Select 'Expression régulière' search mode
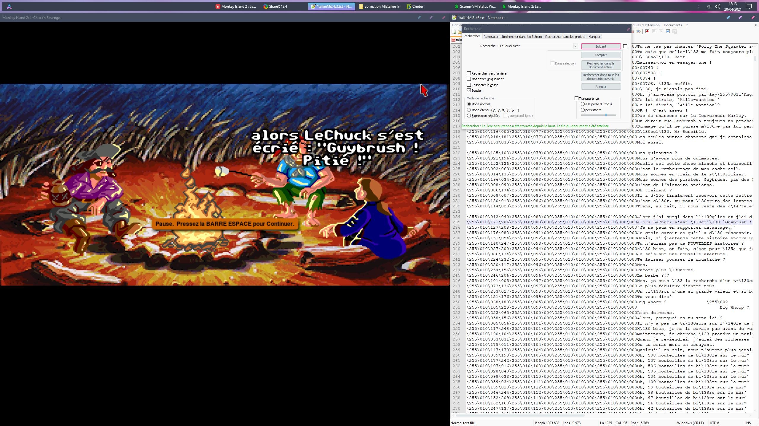Image resolution: width=759 pixels, height=426 pixels. coord(469,116)
